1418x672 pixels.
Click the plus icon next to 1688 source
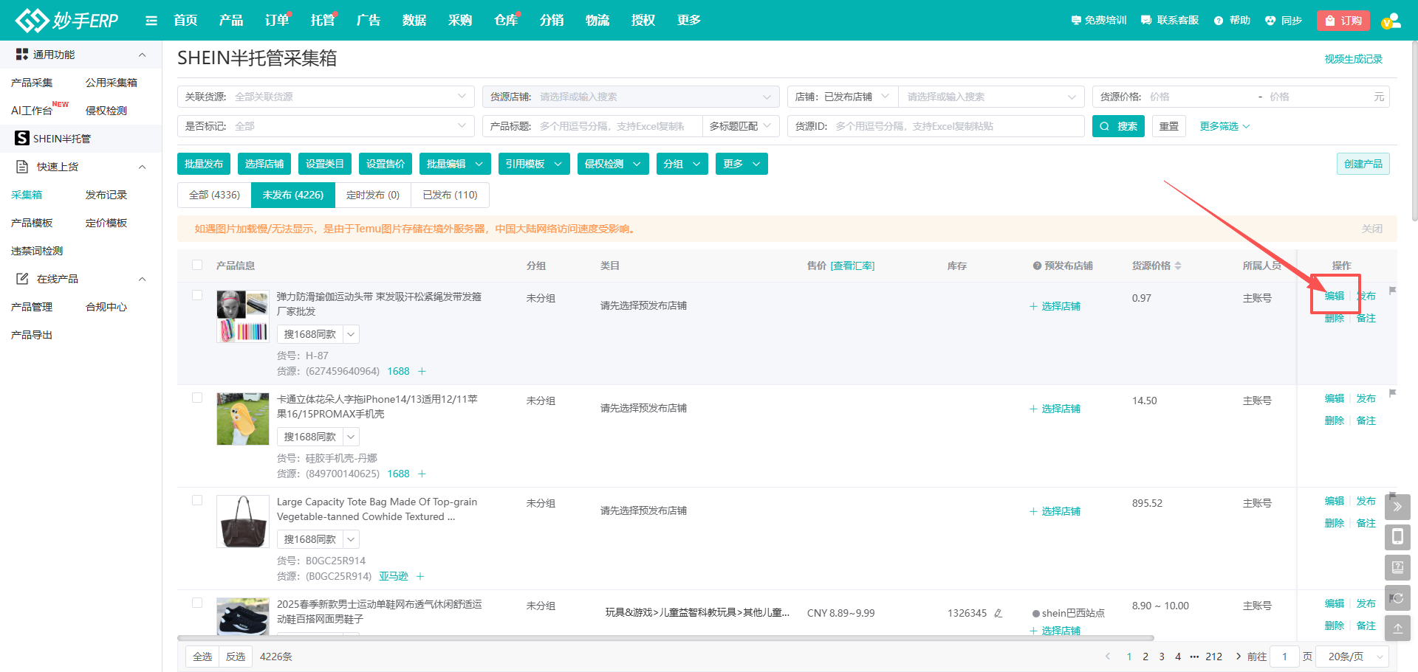click(x=422, y=371)
